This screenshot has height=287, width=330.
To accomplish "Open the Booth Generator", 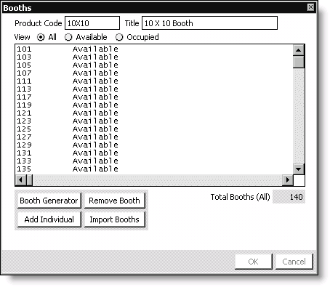I will pos(49,201).
